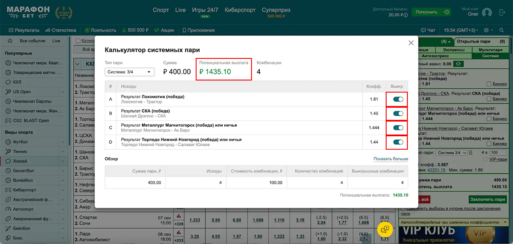Choose the Киберспорт sport icon

8,189
